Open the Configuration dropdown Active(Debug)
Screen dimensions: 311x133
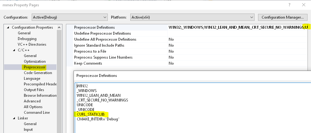(x=70, y=17)
